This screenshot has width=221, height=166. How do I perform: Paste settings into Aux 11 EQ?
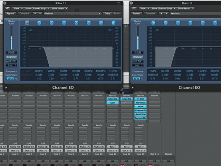pos(117,13)
